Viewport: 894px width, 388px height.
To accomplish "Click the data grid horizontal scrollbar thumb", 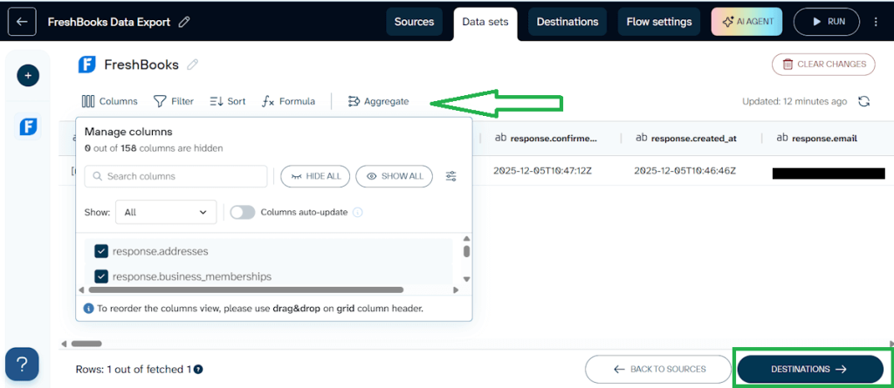I will [86, 344].
